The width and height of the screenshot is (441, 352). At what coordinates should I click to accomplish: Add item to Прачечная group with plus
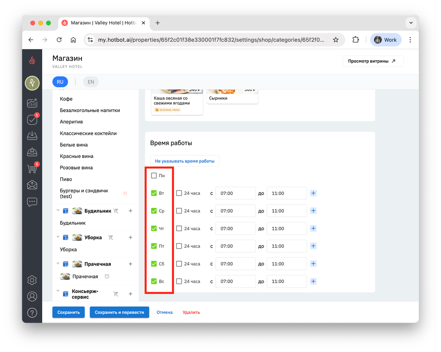(x=130, y=264)
